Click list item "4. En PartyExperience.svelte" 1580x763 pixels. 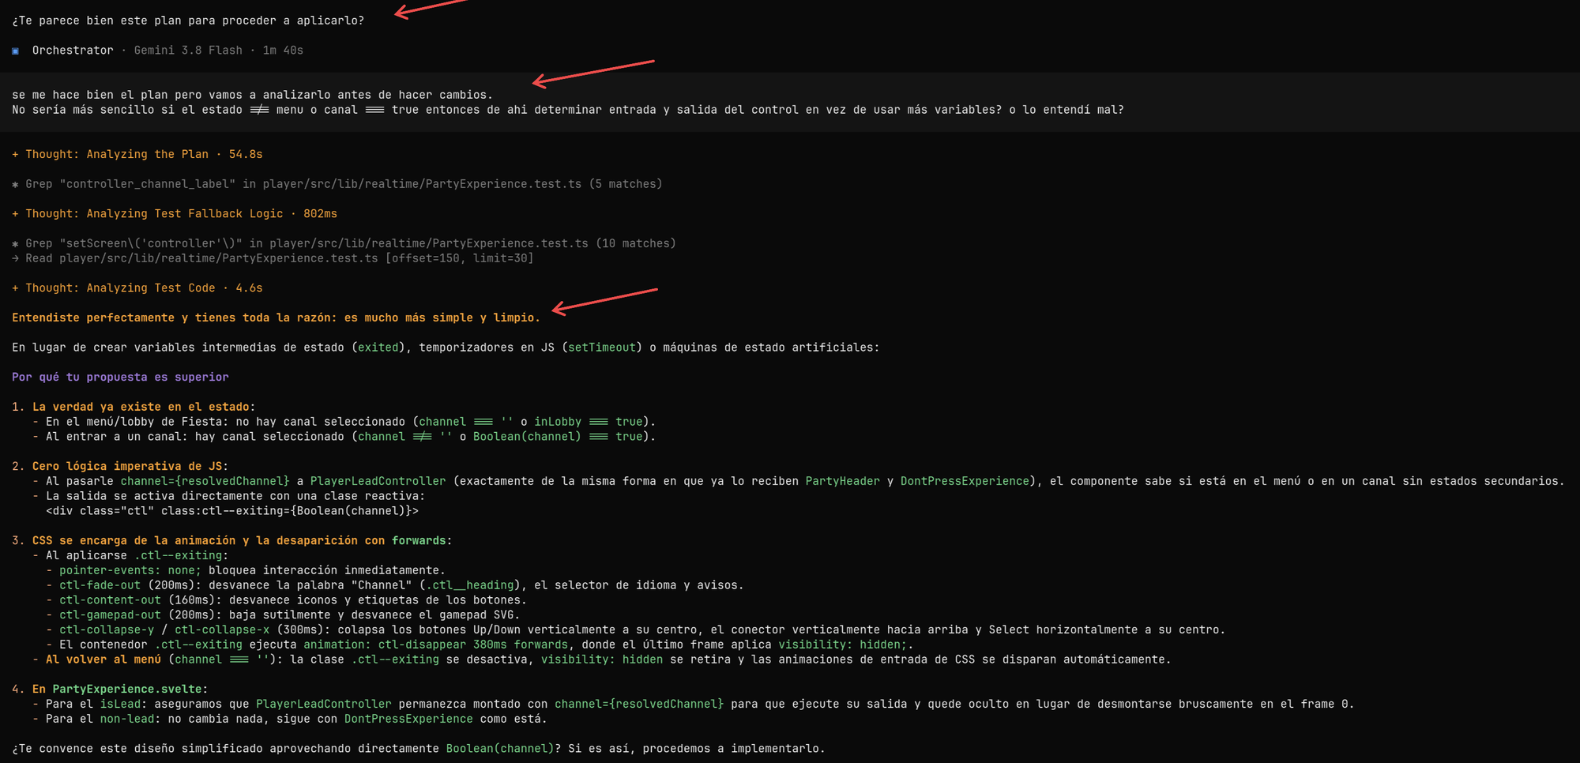point(110,689)
